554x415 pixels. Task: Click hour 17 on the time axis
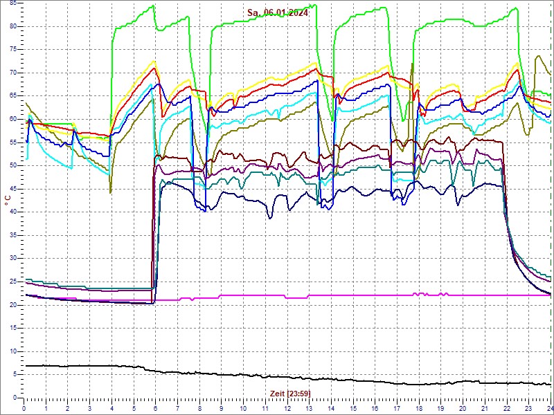point(397,408)
